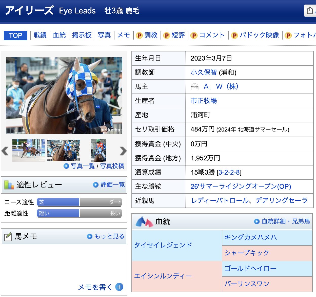Click premium P icon beside パドック映像
The height and width of the screenshot is (297, 316).
tap(234, 35)
